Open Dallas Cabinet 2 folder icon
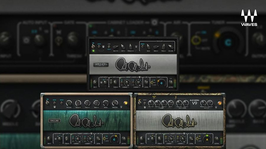This screenshot has width=266, height=149. 91,142
